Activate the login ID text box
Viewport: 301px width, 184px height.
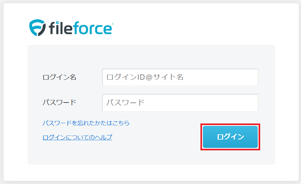pos(180,77)
